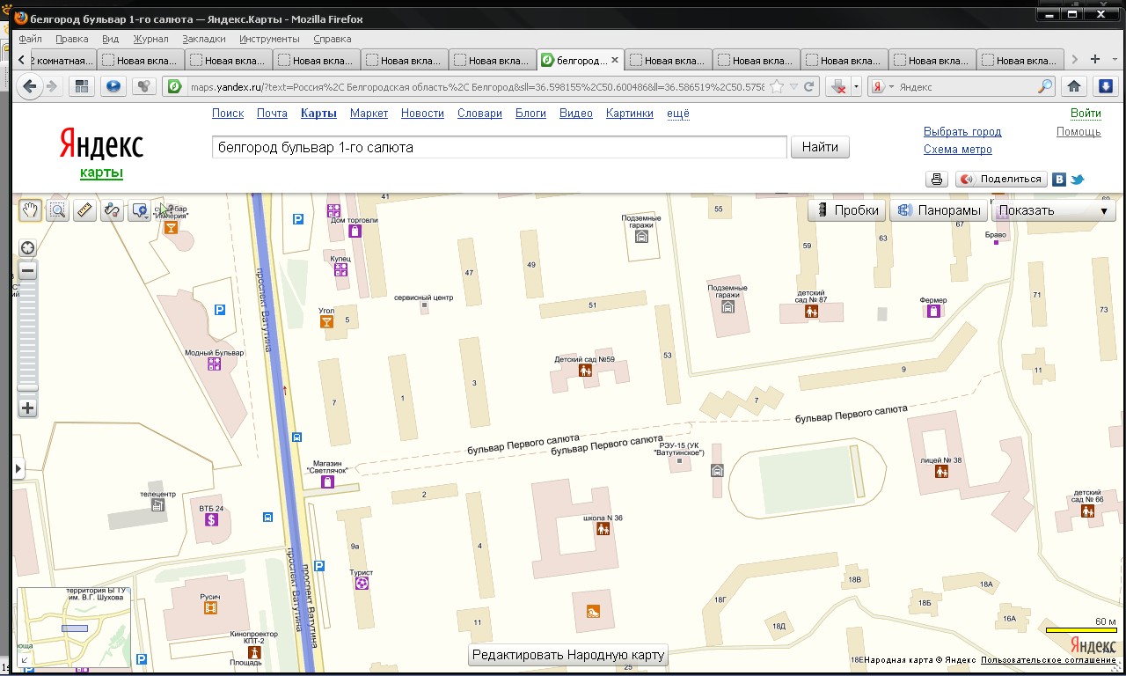
Task: Open the Yandex search engine selector dropdown
Action: click(x=881, y=86)
